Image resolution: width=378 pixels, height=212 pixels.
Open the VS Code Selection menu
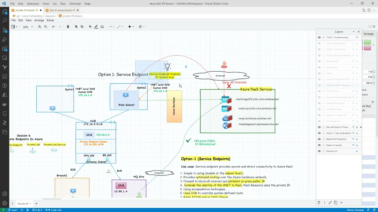[x=33, y=4]
